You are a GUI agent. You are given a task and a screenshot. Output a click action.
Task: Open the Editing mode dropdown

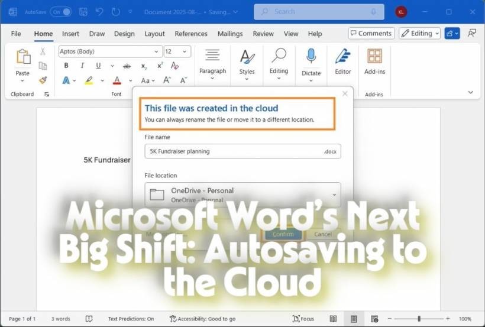(x=419, y=34)
